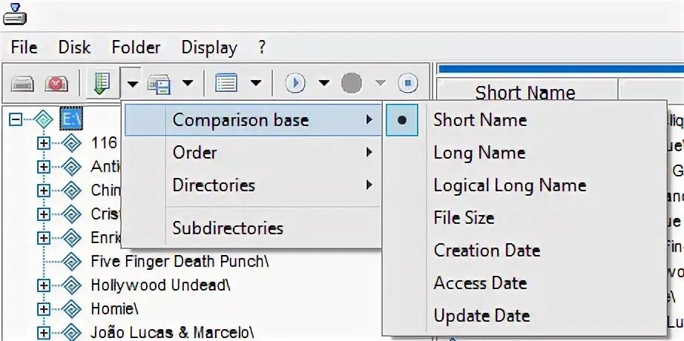This screenshot has height=341, width=684.
Task: Select the Short Name radio option
Action: 480,120
